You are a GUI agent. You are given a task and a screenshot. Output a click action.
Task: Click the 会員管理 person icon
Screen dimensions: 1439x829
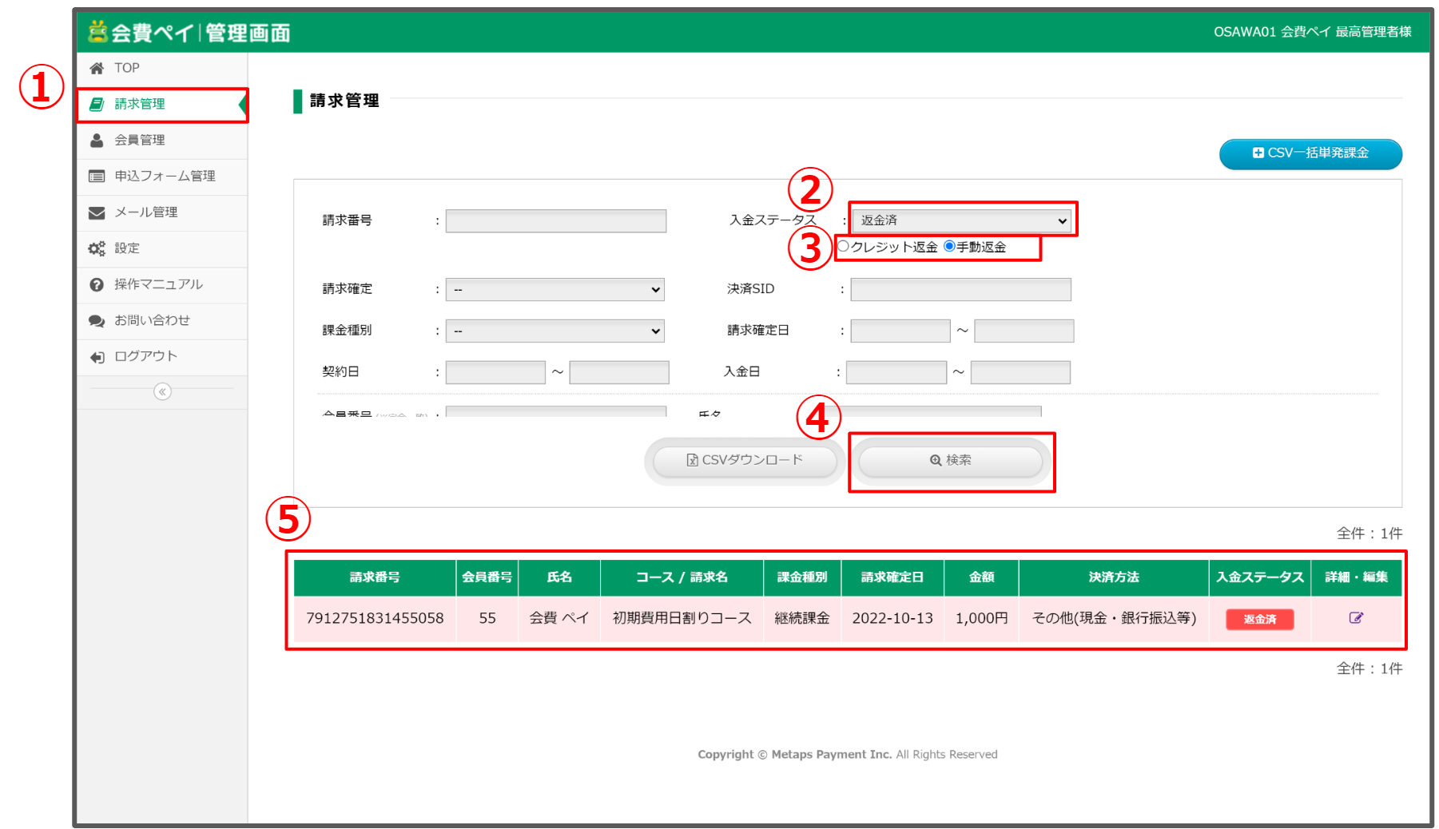97,141
